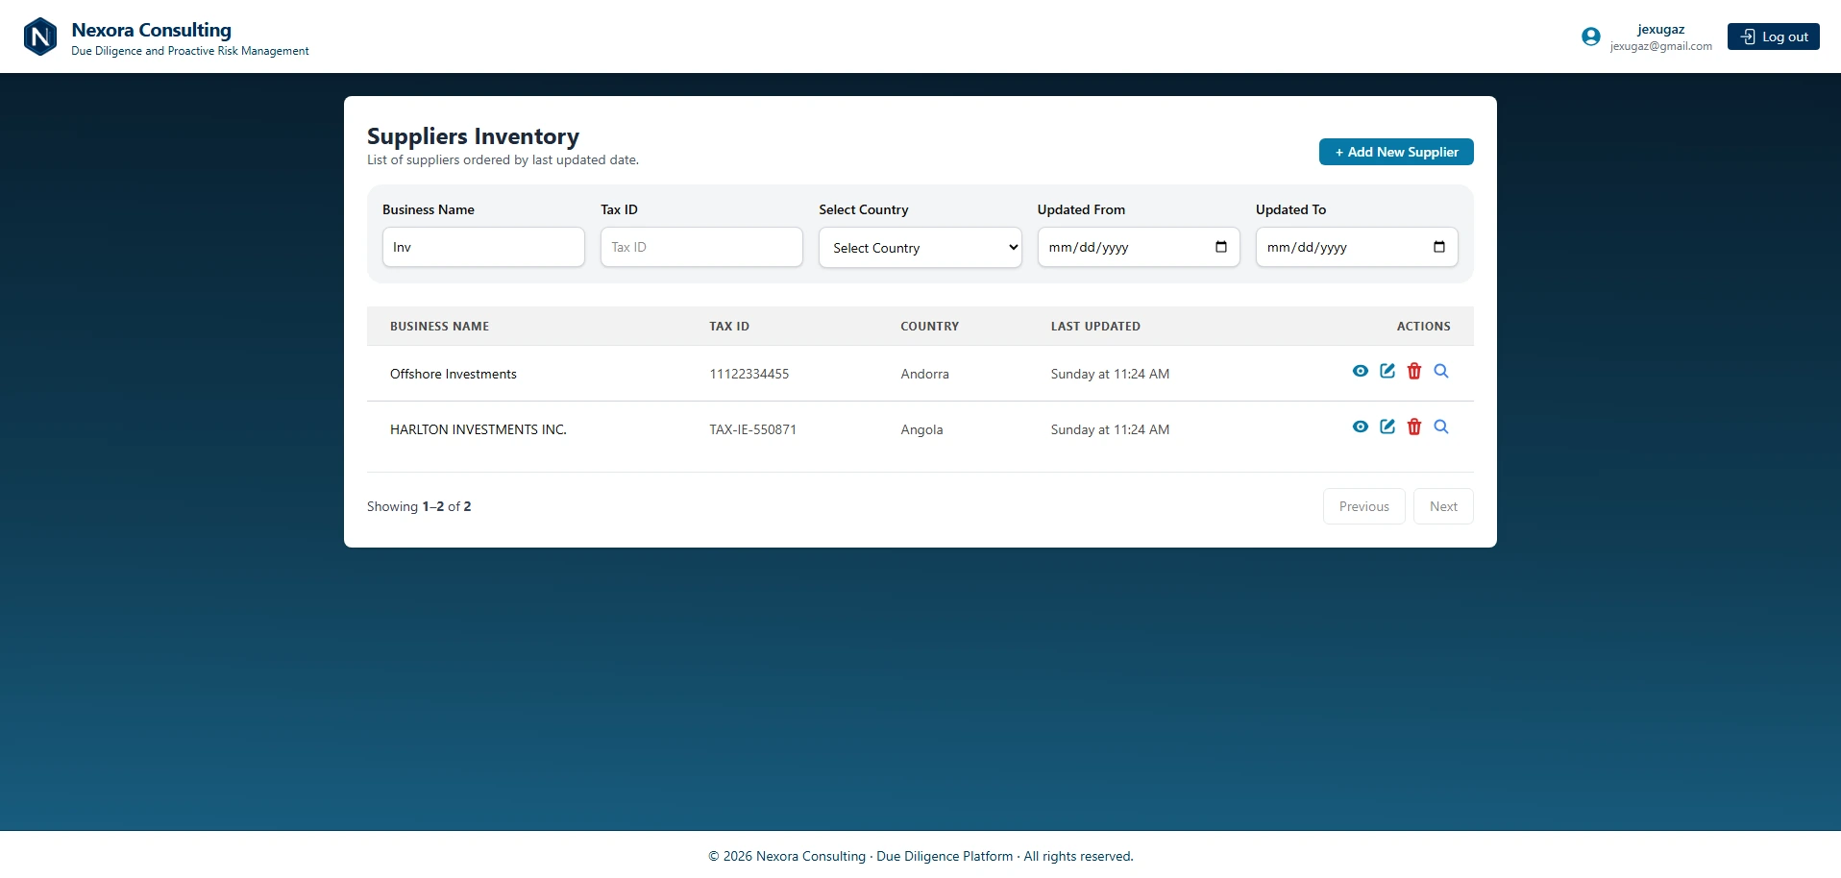Edit the Offshore Investments supplier
This screenshot has width=1841, height=878.
click(x=1387, y=371)
